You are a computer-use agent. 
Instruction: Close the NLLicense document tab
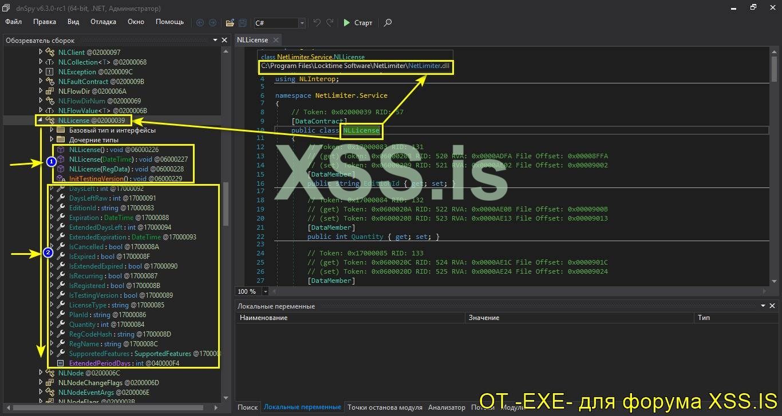coord(275,40)
